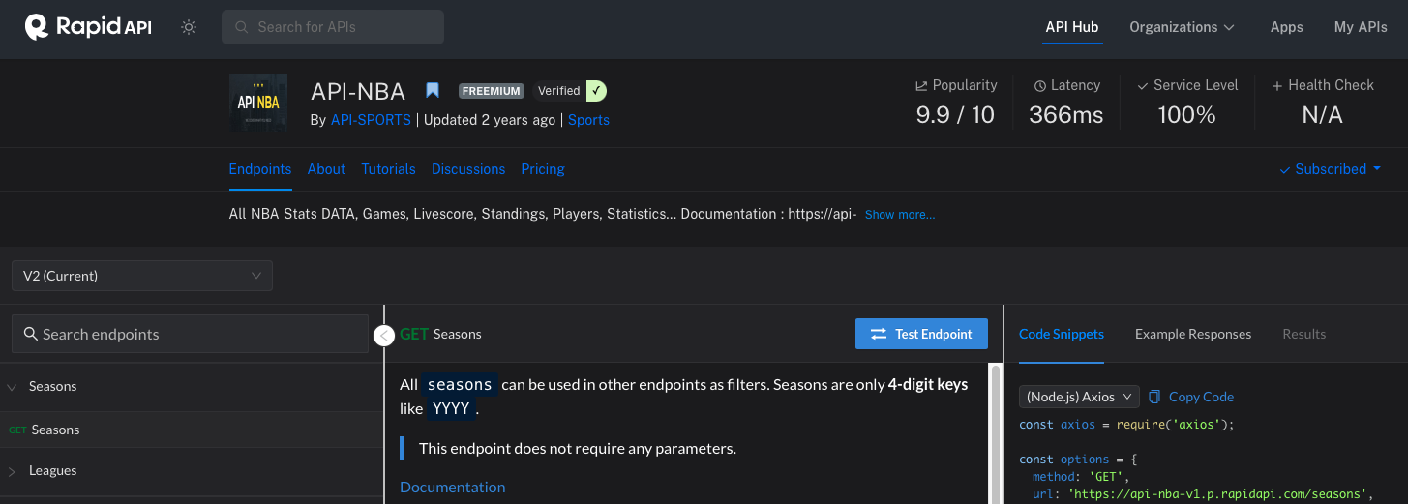Click the Health Check plus icon
Image resolution: width=1408 pixels, height=504 pixels.
click(x=1277, y=85)
